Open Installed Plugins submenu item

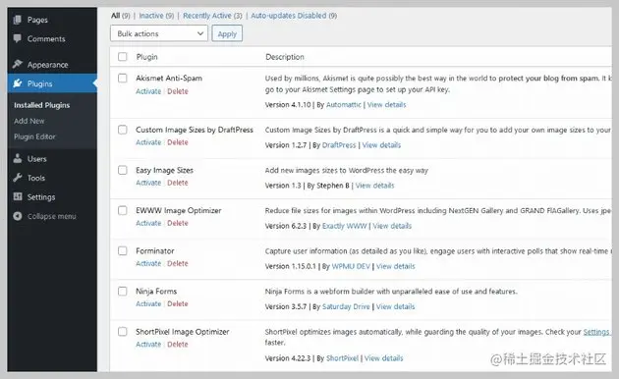(42, 105)
